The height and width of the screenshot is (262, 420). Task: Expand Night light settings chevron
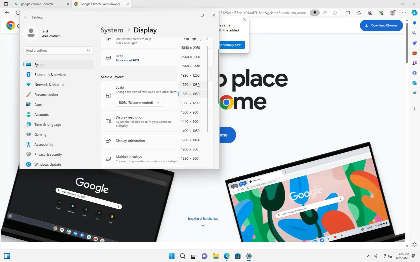207,39
